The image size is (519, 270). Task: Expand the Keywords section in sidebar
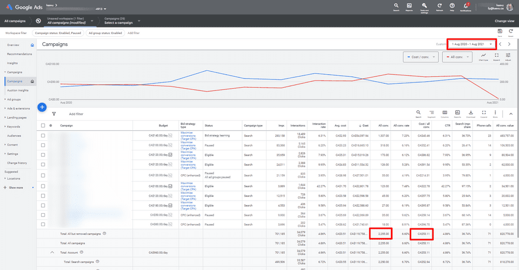click(15, 127)
